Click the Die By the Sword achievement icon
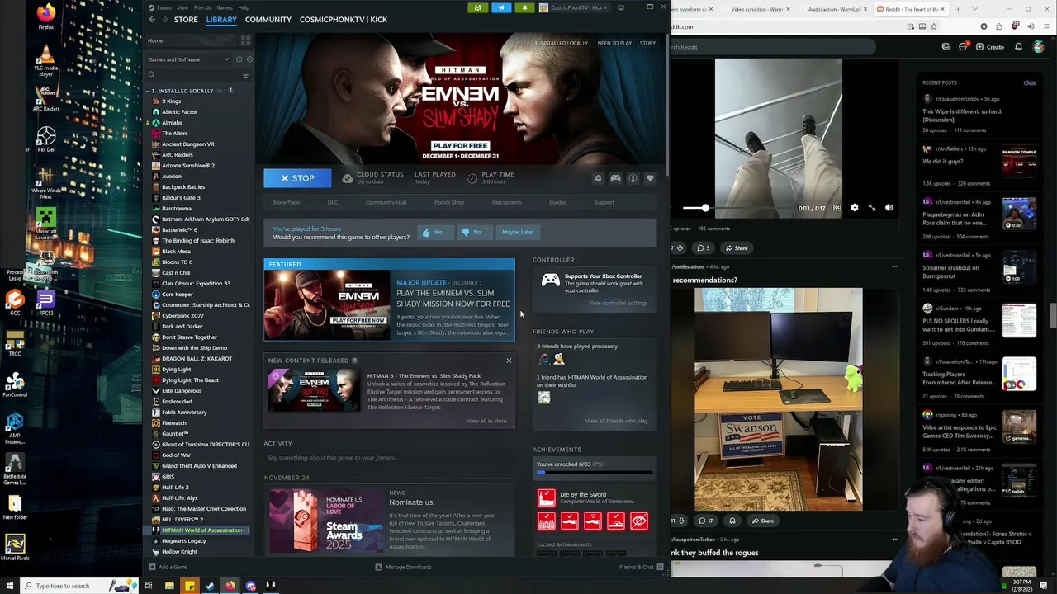This screenshot has height=594, width=1057. (547, 497)
